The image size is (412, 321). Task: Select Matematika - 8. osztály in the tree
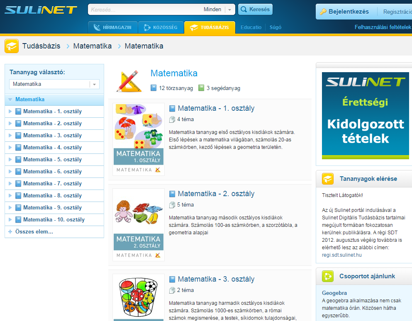point(54,196)
